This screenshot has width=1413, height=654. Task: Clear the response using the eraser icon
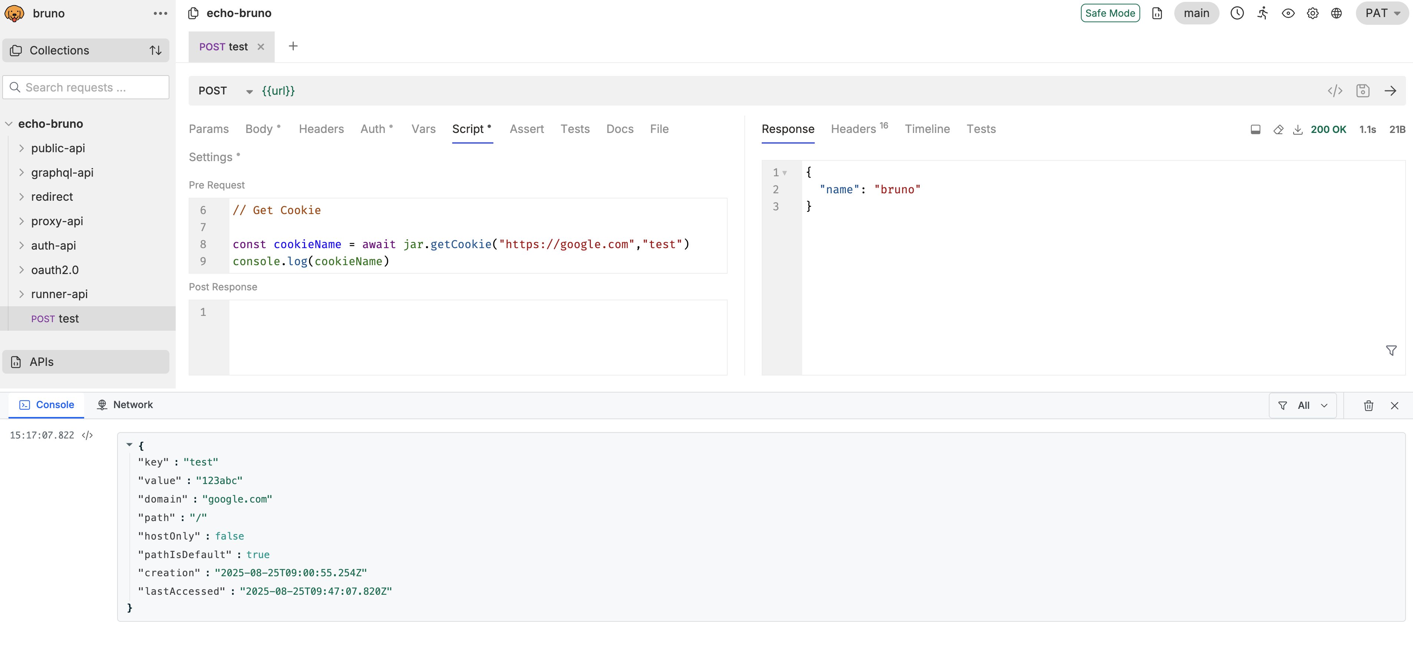tap(1278, 129)
